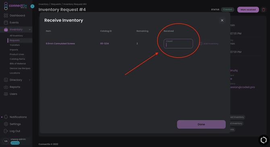Screen dimensions: 270x147
Task: Click the Users people icon
Action: tap(6, 94)
